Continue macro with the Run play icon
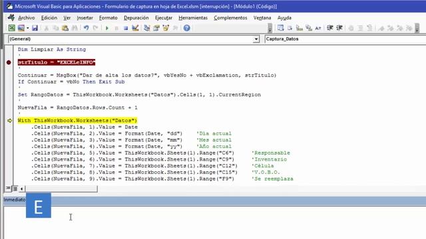Image resolution: width=426 pixels, height=239 pixels. (107, 28)
